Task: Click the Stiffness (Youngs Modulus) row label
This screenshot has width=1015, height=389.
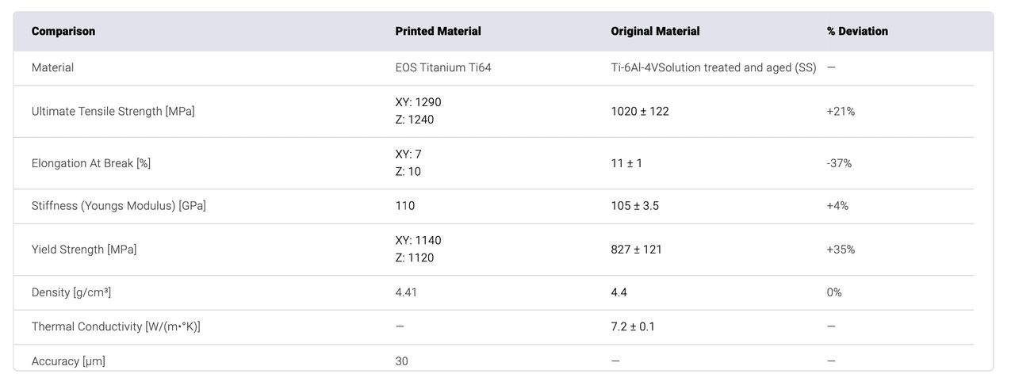Action: click(x=119, y=206)
